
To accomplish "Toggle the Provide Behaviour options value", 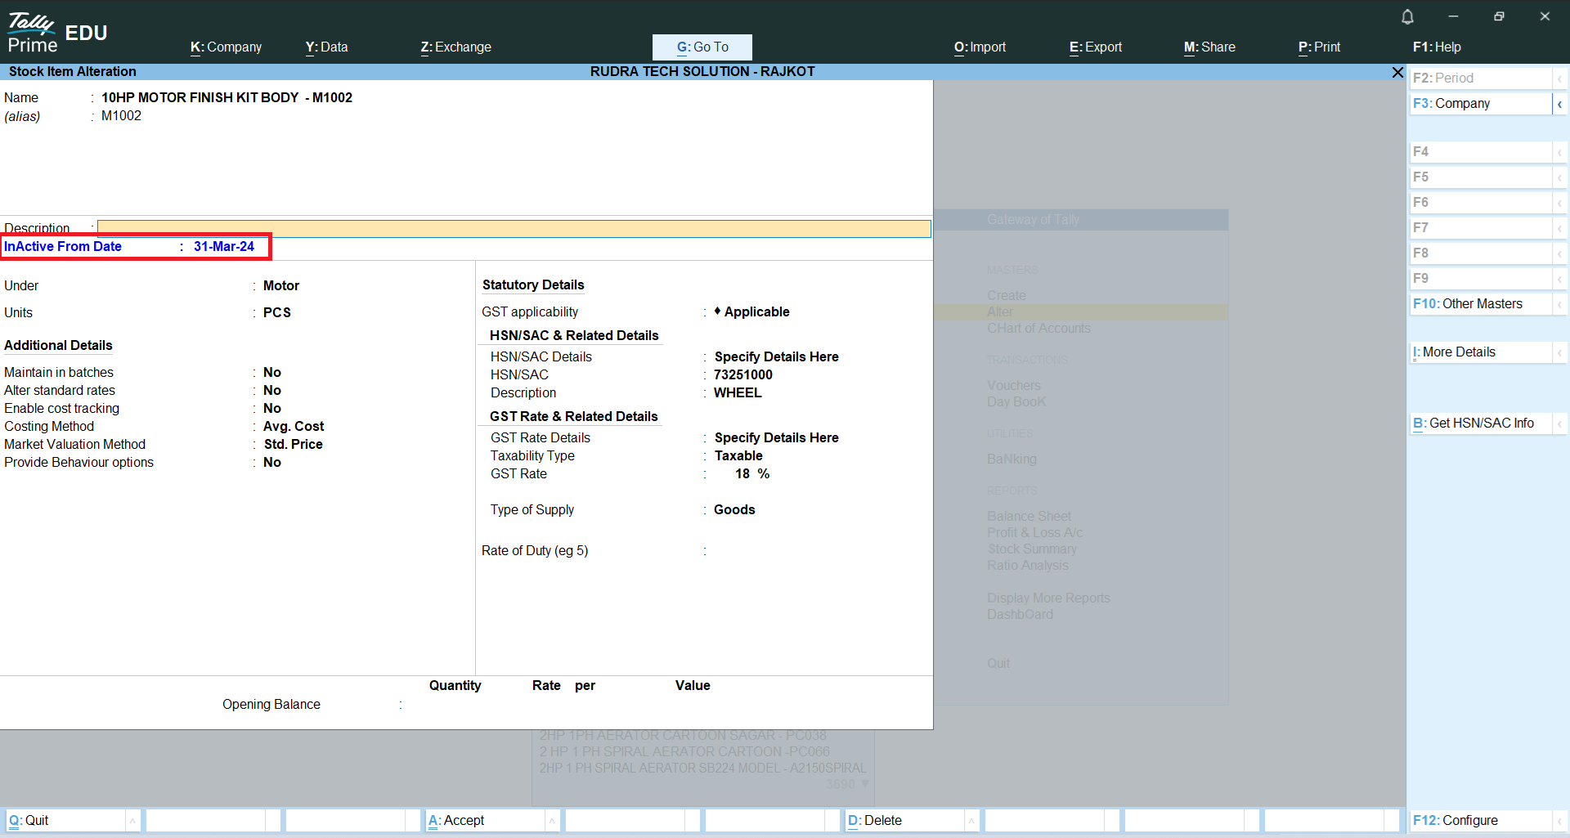I will [272, 463].
